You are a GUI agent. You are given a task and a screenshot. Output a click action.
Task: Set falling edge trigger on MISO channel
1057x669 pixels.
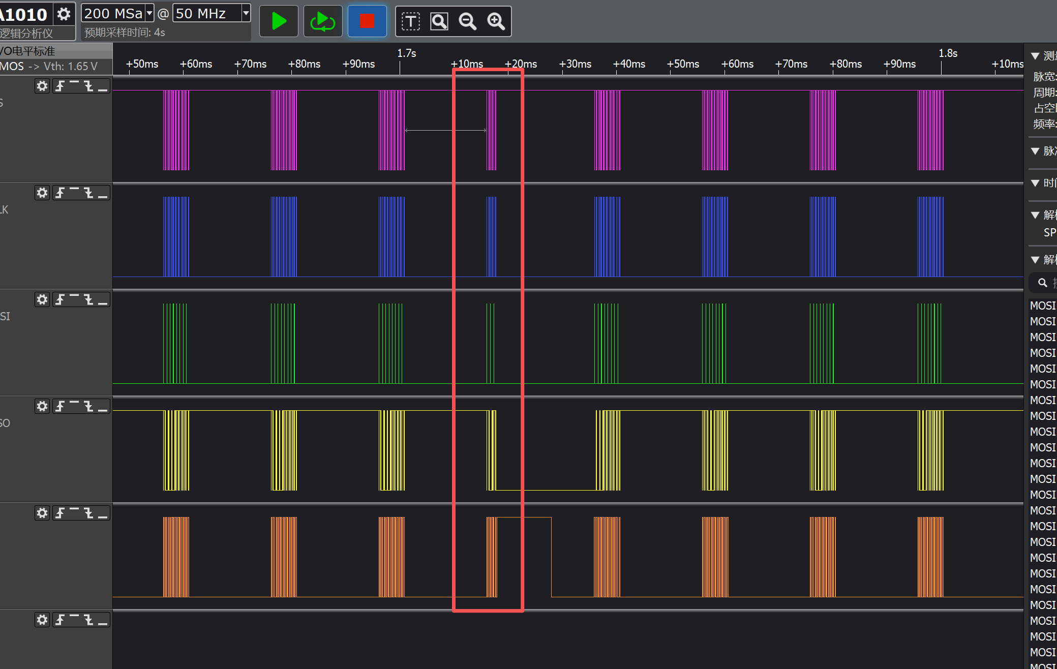[x=89, y=406]
